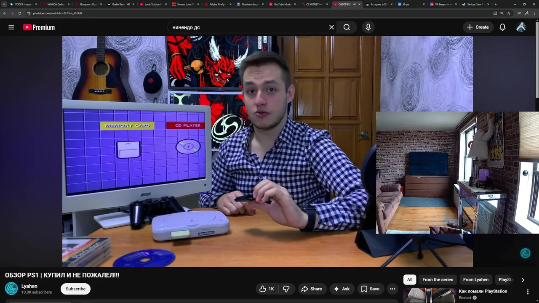This screenshot has width=539, height=303.
Task: Save video to a playlist
Action: pyautogui.click(x=370, y=289)
